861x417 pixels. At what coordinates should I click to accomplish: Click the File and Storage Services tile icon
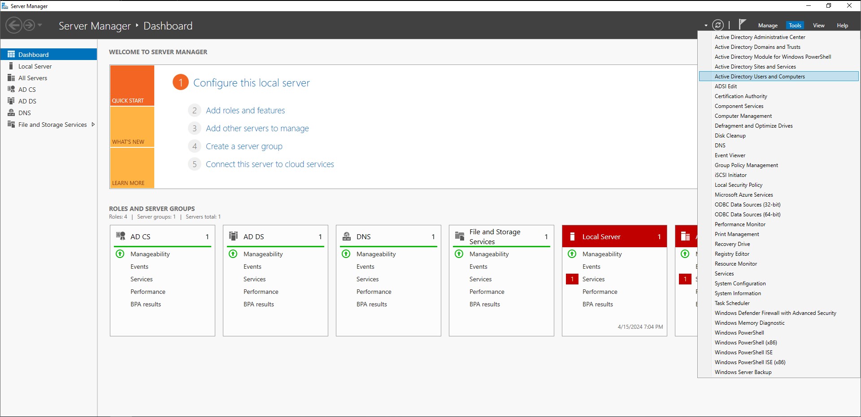point(460,236)
